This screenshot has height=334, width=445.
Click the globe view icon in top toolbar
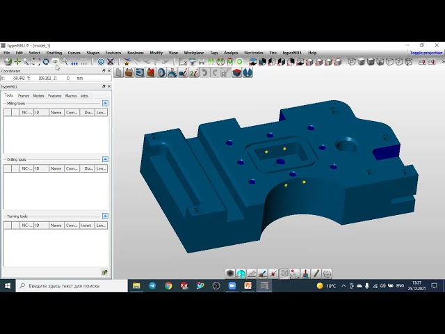8,62
